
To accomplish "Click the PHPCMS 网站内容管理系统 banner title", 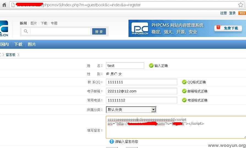I will (177, 25).
